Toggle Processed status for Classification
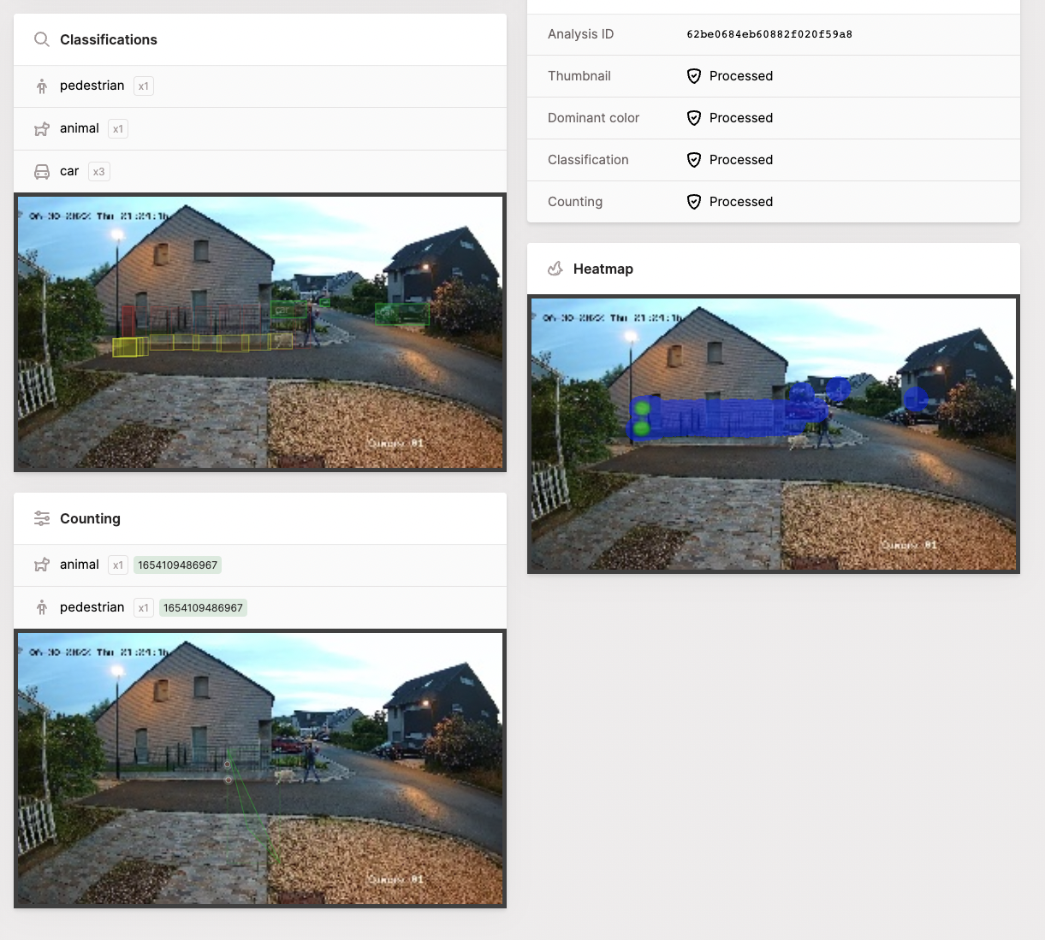This screenshot has height=940, width=1045. point(693,160)
